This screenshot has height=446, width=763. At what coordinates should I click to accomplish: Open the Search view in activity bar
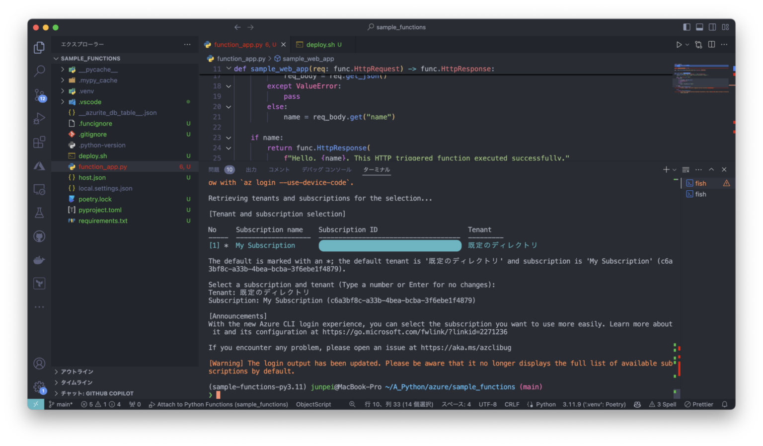(x=39, y=71)
